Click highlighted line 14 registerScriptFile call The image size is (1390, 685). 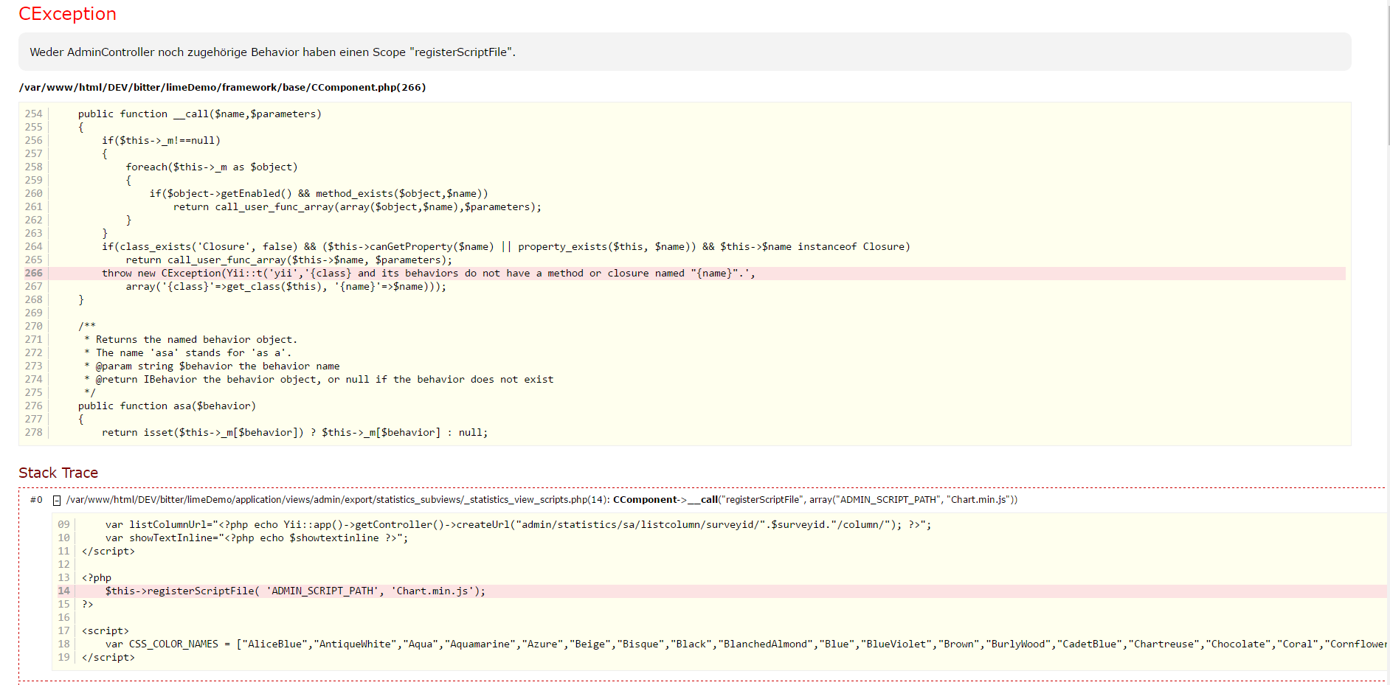(295, 591)
